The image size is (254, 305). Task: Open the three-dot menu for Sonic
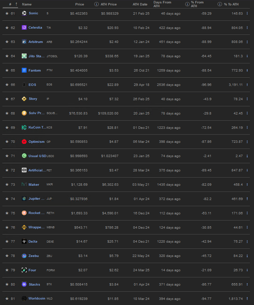point(247,13)
